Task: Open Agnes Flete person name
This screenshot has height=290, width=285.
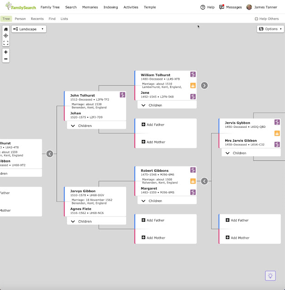Action: click(81, 209)
